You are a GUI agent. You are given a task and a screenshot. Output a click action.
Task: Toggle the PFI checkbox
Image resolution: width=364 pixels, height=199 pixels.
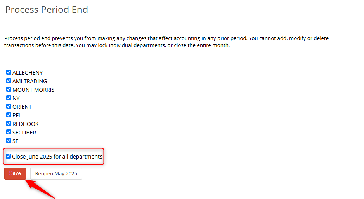click(x=9, y=115)
